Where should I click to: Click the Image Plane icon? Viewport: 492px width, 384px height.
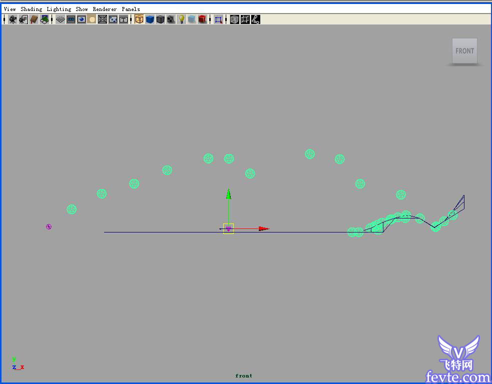click(44, 19)
